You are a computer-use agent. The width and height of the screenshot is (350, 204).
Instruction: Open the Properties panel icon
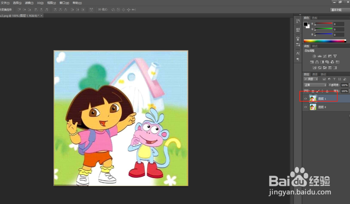[298, 30]
